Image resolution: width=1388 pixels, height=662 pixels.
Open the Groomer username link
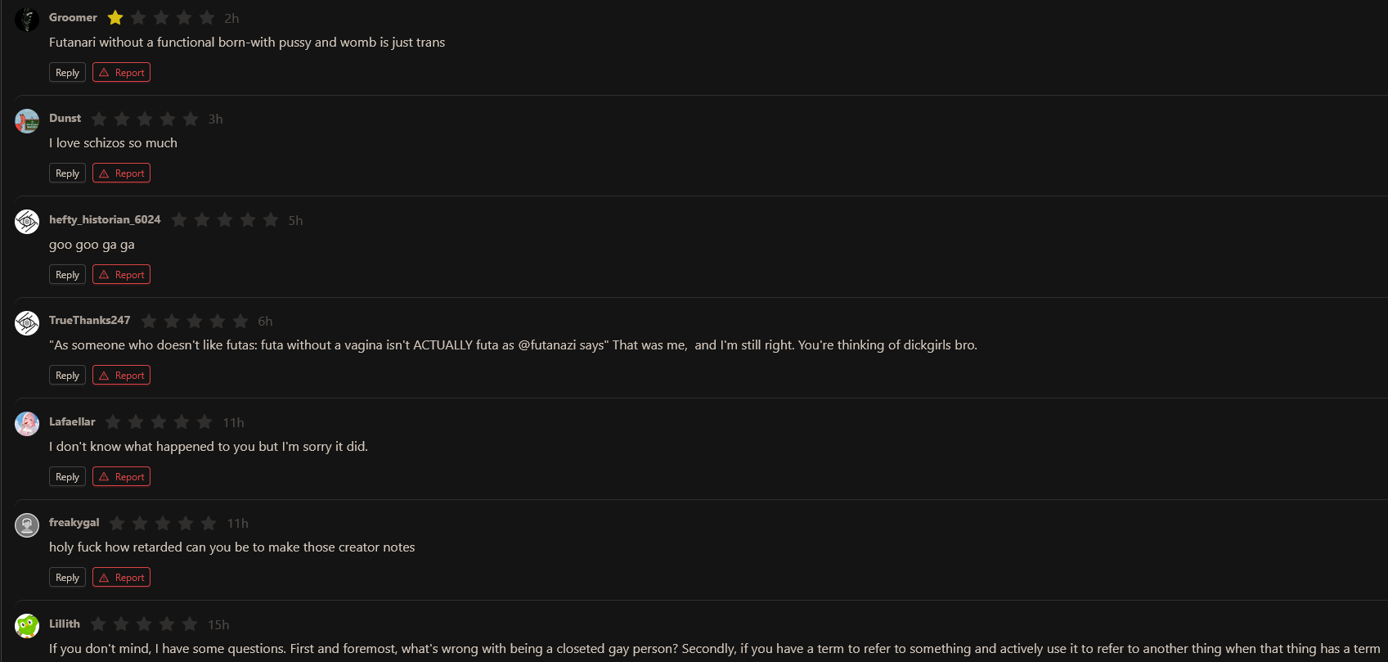[73, 17]
